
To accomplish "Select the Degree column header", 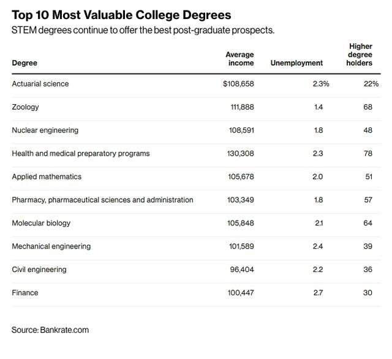I will click(24, 63).
